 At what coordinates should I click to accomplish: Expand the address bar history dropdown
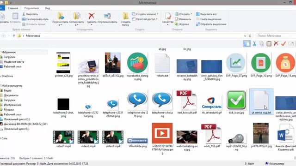(x=245, y=36)
